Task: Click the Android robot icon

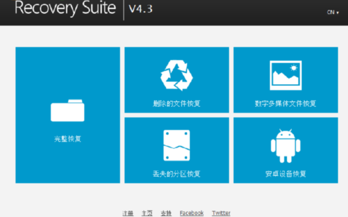Action: point(285,146)
